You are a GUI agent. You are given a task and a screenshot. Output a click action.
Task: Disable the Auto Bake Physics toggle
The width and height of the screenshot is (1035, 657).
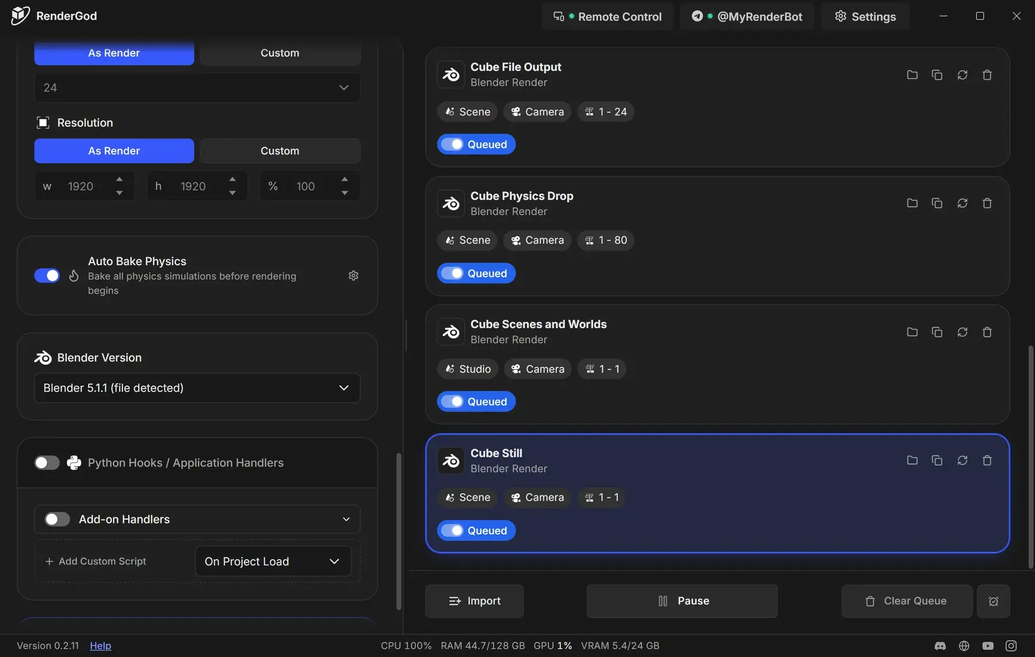click(47, 276)
